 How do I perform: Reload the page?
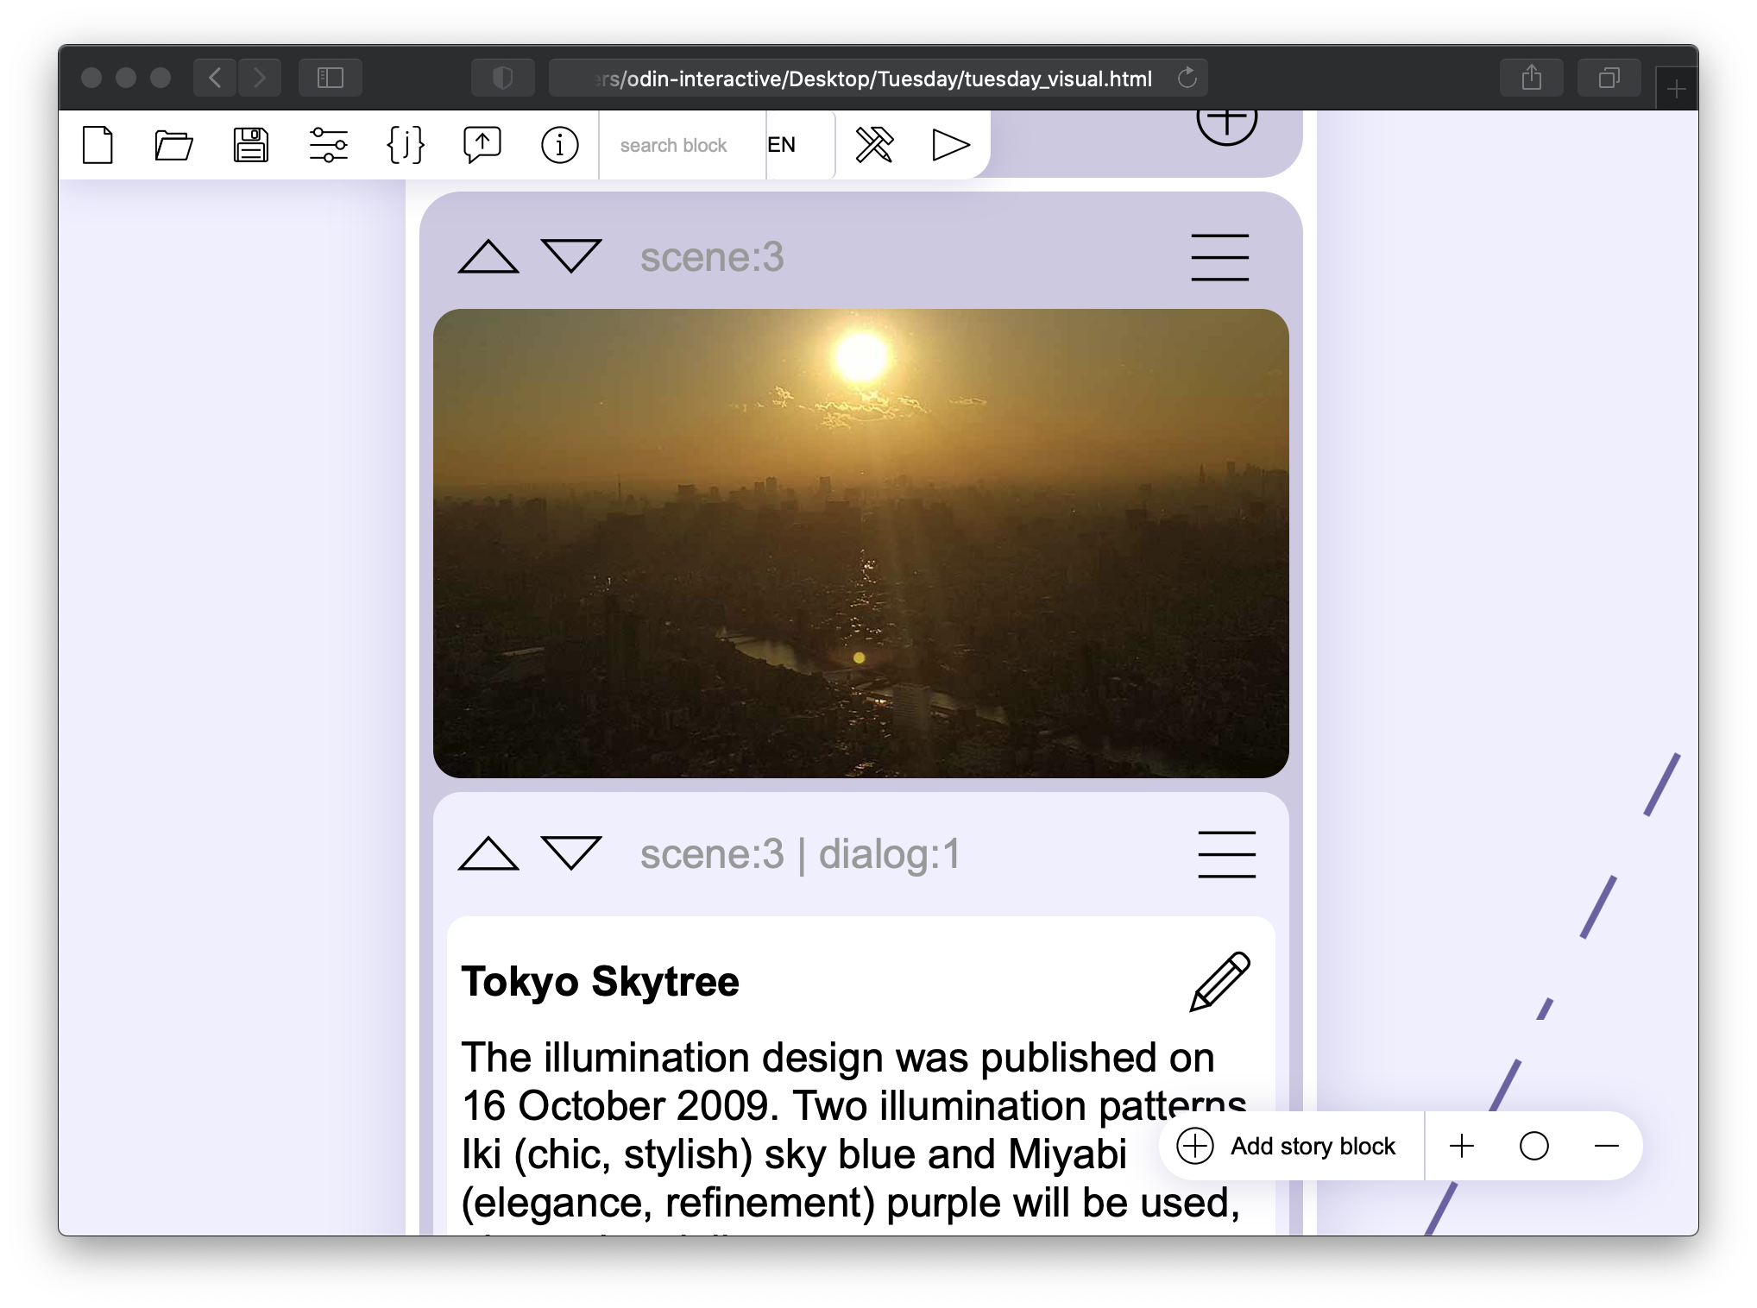pyautogui.click(x=1187, y=78)
